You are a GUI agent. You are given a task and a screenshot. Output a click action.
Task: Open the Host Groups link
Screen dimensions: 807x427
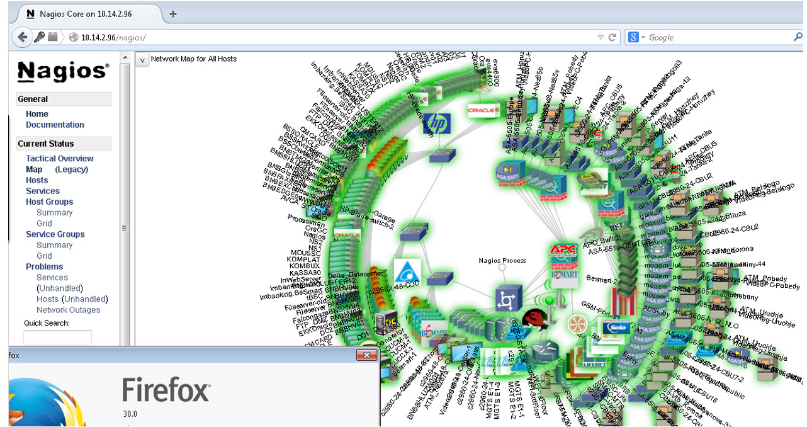pos(49,202)
